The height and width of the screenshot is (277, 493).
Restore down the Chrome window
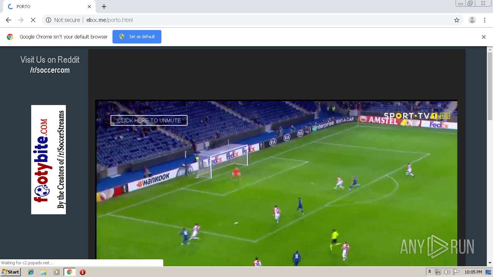[470, 3]
